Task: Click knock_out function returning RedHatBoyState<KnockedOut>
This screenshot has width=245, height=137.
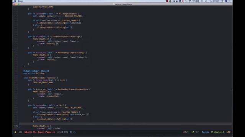Action: [x=59, y=89]
